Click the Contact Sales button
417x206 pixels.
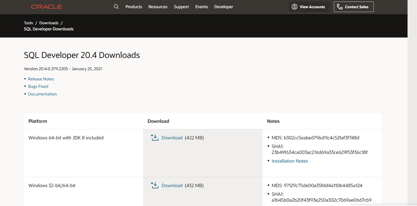point(354,6)
